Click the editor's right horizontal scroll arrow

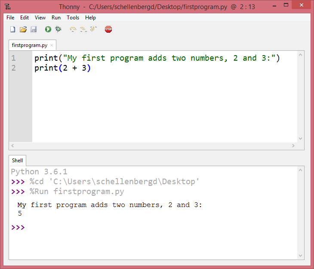293,146
